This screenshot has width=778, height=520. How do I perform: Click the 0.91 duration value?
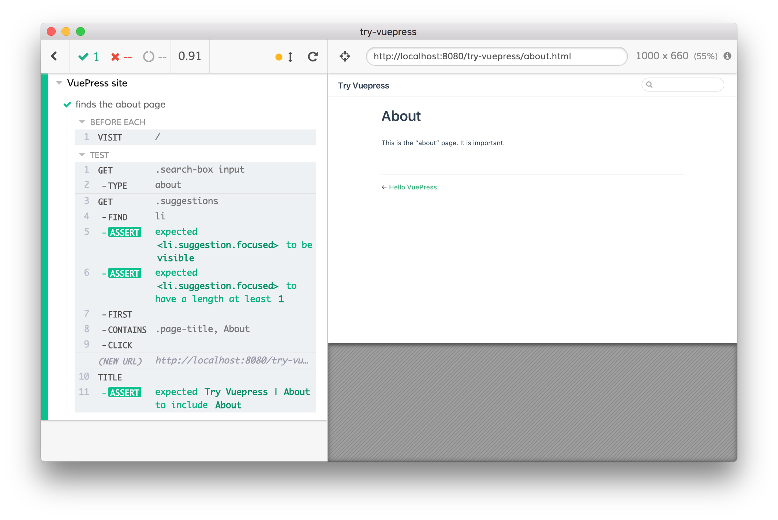190,56
